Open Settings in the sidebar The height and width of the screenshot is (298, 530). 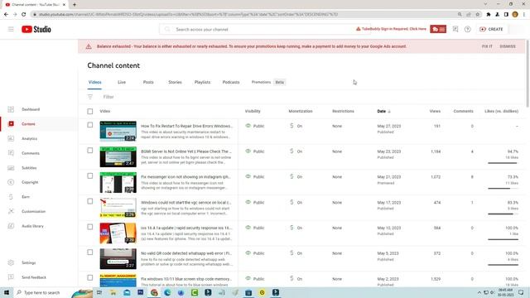click(x=29, y=263)
